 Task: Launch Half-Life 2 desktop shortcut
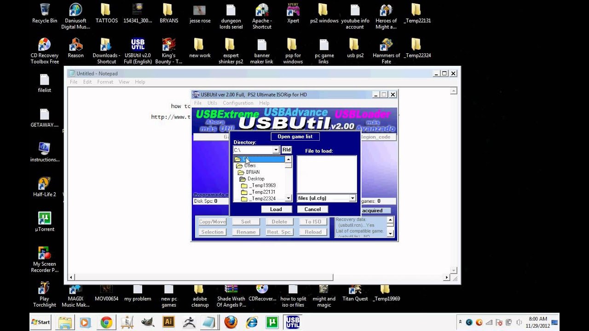(45, 187)
